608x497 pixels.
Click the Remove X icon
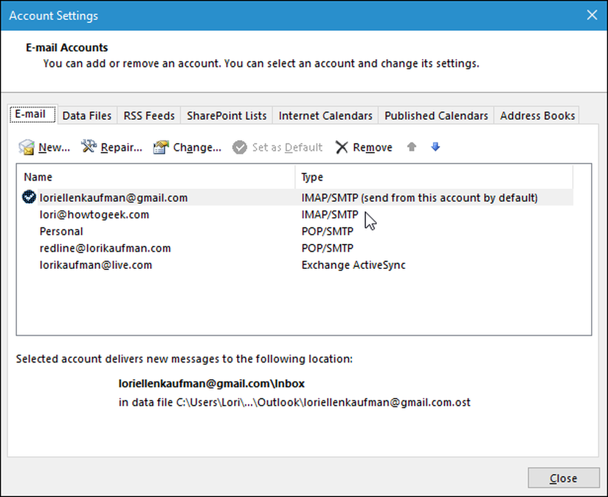coord(342,147)
